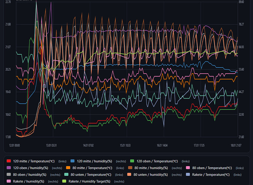
Task: Click the brown swatch for 80 mitte humidity
Action: 130,168
